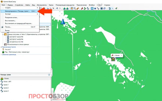The width and height of the screenshot is (162, 101).
Task: Collapse the fenix 3 data folder
Action: (3, 34)
